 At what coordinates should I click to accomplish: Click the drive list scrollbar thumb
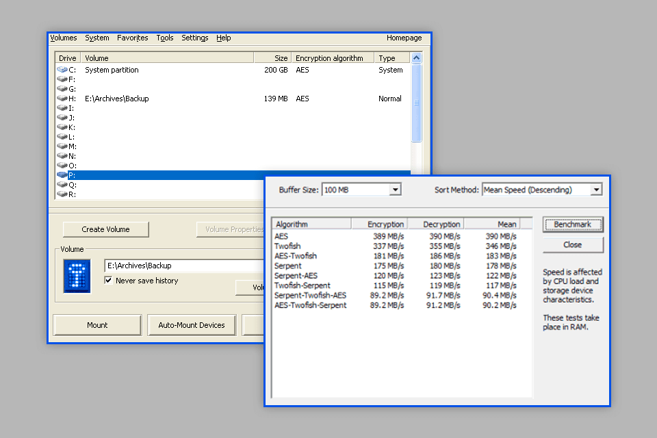point(417,103)
